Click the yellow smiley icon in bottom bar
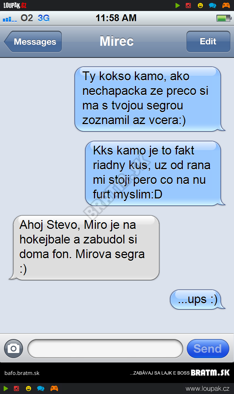Image resolution: width=234 pixels, height=394 pixels. click(x=29, y=389)
